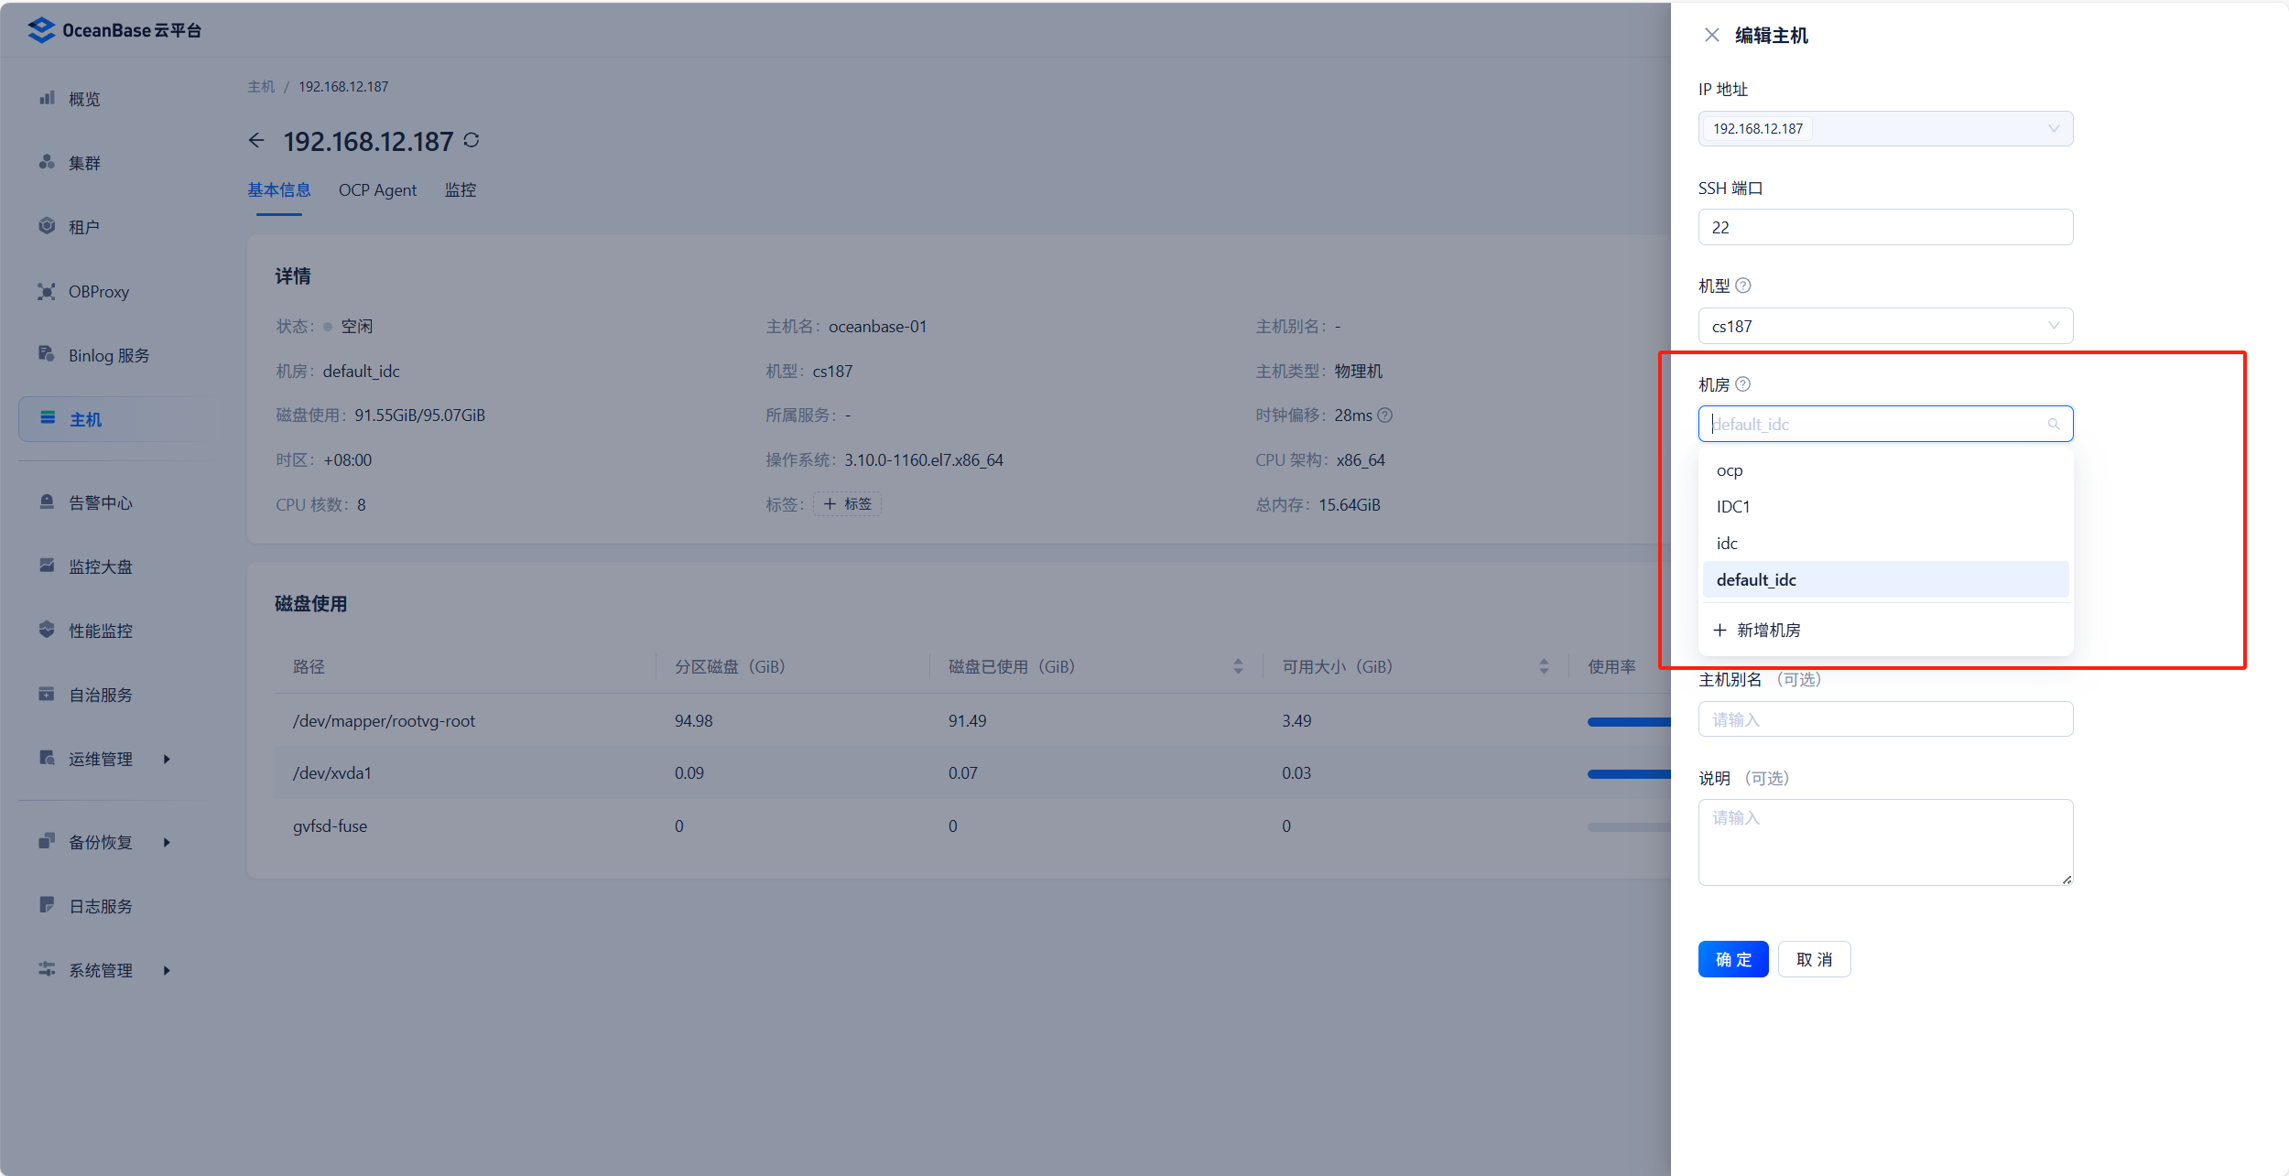Go back using the left arrow
This screenshot has height=1176, width=2289.
tap(256, 140)
